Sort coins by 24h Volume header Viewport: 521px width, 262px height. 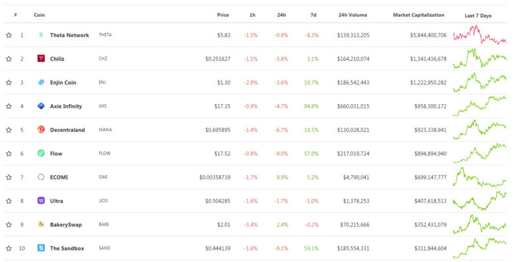tap(352, 15)
